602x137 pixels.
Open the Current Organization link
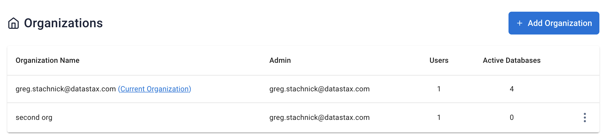[155, 89]
